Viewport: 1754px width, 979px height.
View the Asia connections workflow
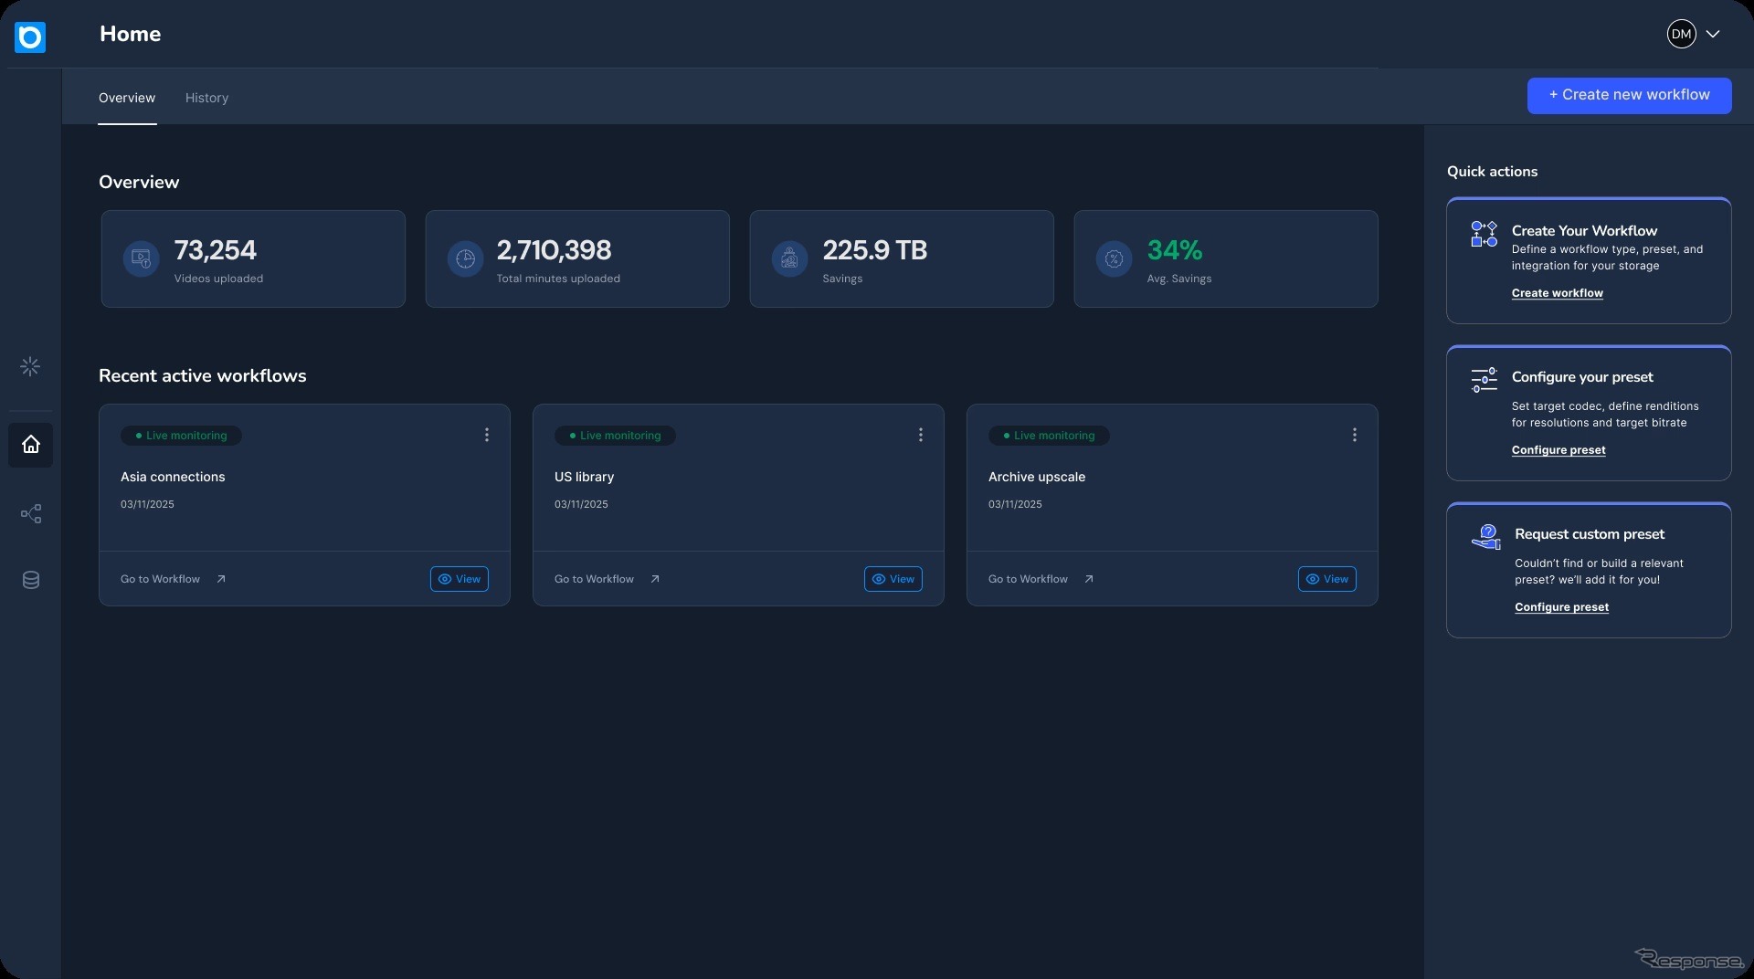click(x=459, y=579)
